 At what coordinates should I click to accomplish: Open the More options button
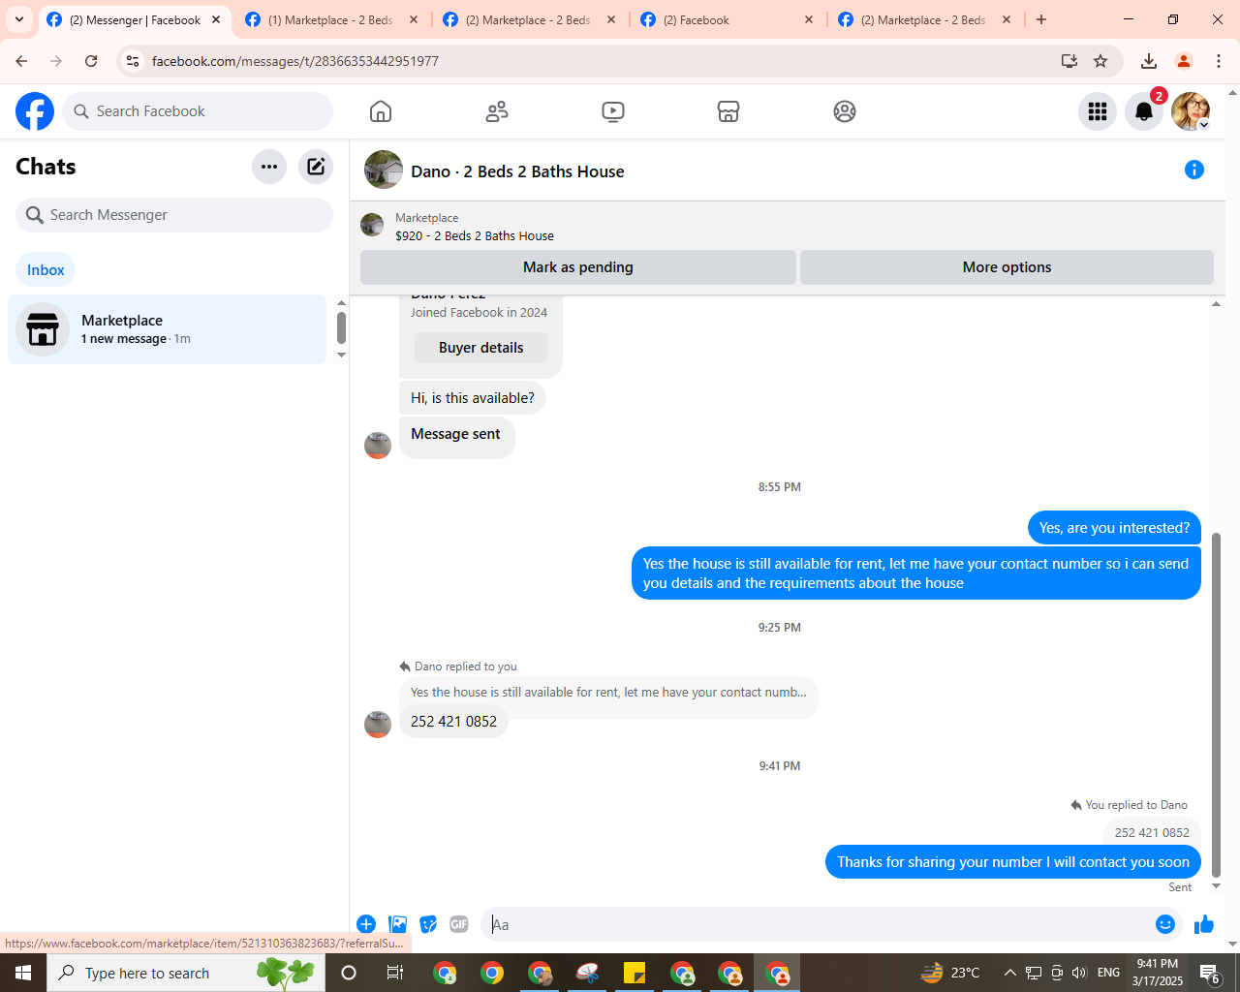click(1007, 267)
